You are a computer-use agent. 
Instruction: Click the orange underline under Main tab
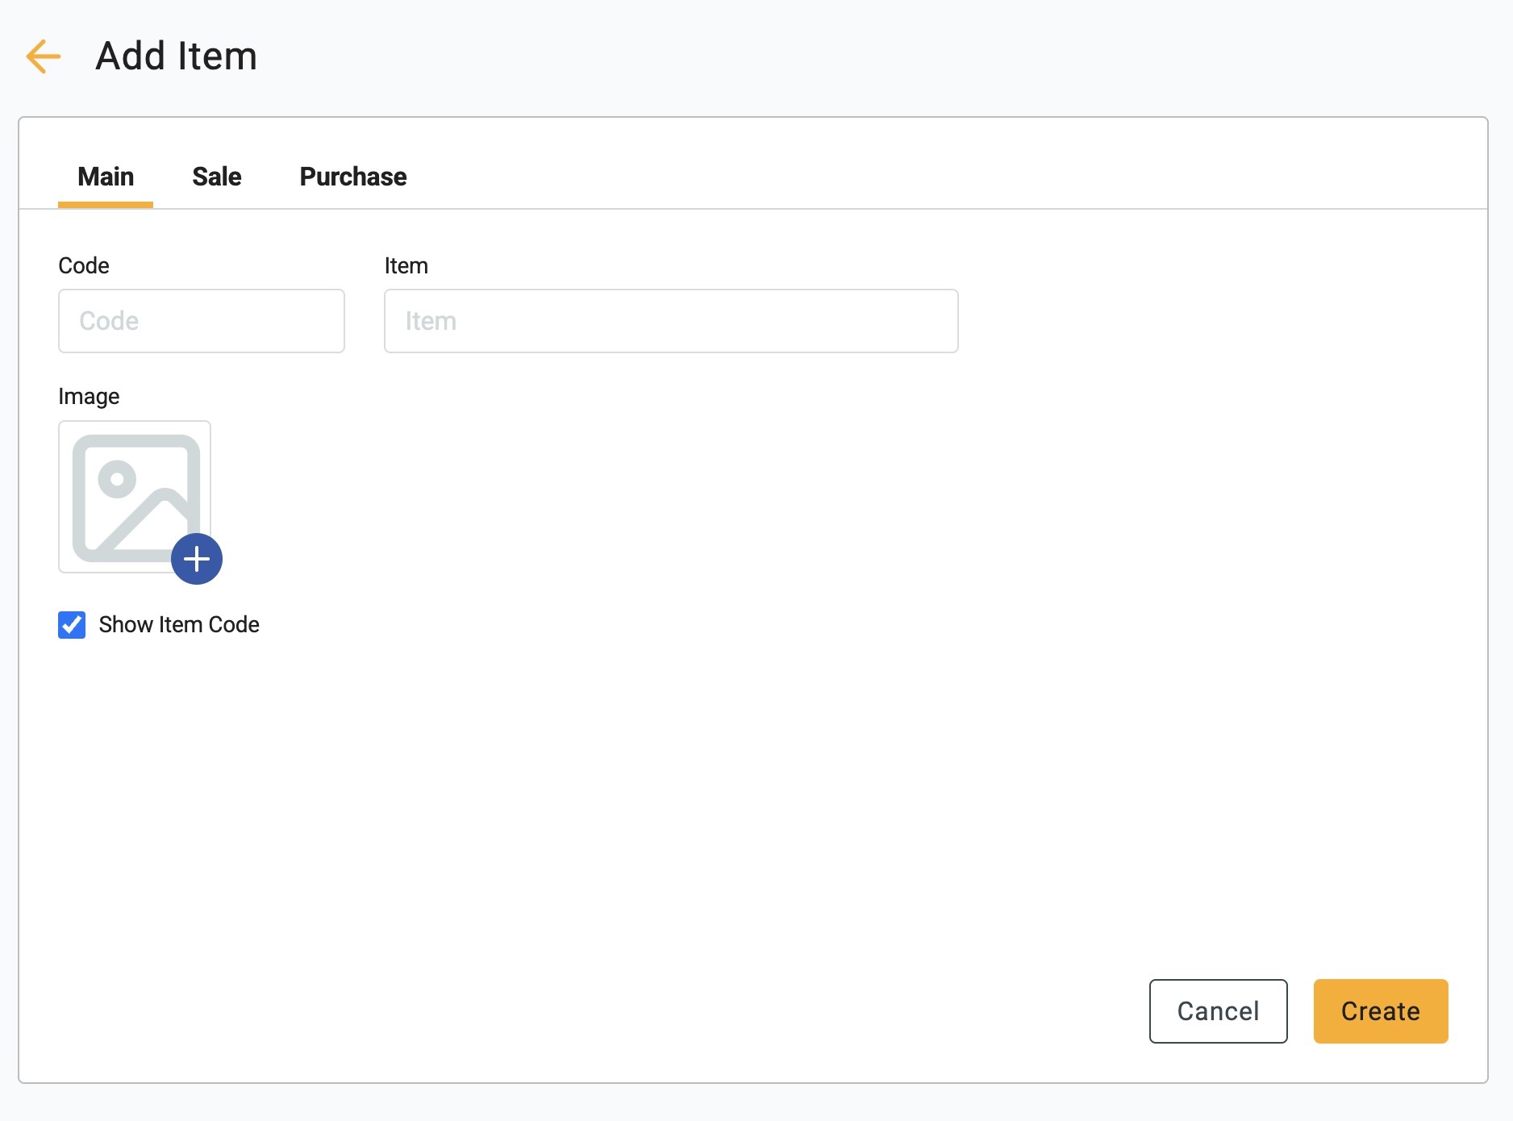(106, 205)
